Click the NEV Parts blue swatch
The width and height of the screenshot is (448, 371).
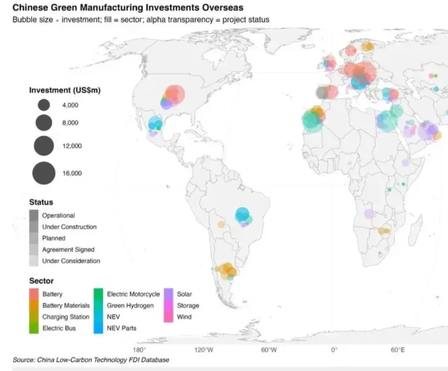(x=99, y=328)
